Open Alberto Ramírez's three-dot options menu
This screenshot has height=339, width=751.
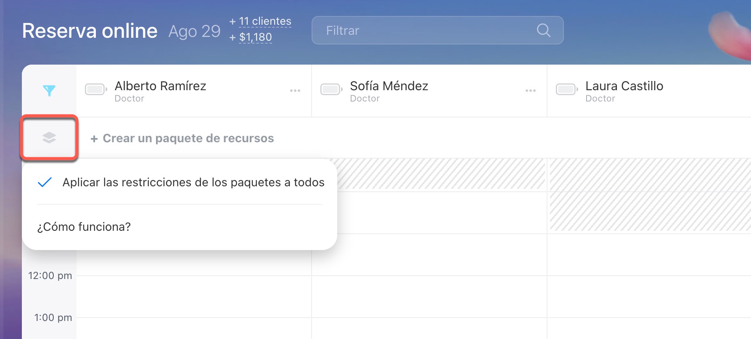tap(295, 91)
